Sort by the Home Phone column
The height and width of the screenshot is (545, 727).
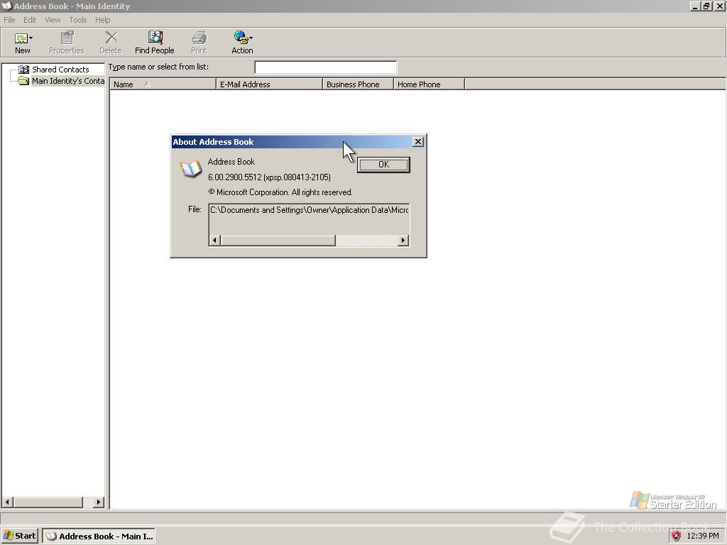point(429,84)
